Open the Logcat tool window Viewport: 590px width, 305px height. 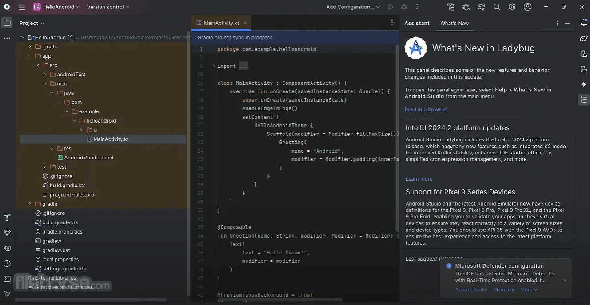(7, 248)
